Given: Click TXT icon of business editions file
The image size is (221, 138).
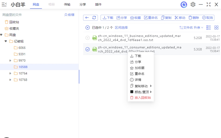Looking at the screenshot, I should 94,38.
